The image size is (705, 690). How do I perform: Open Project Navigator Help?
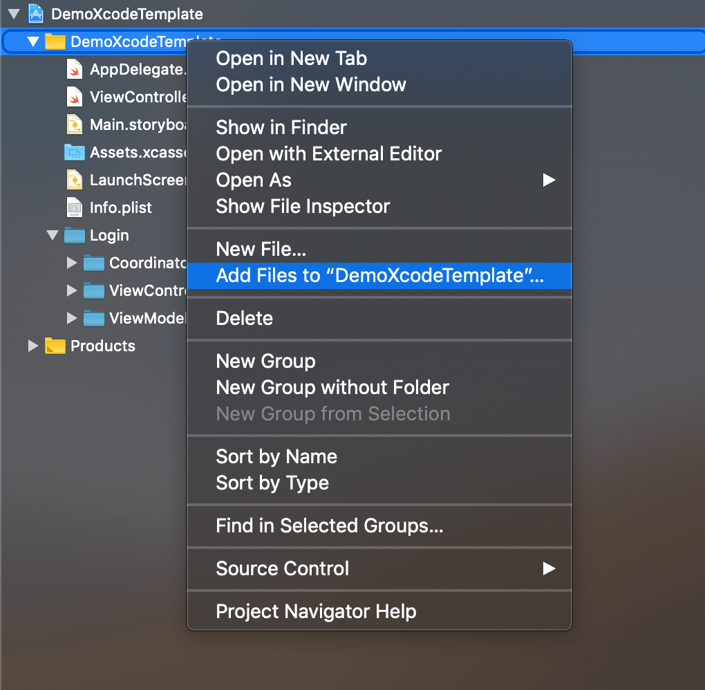[379, 611]
